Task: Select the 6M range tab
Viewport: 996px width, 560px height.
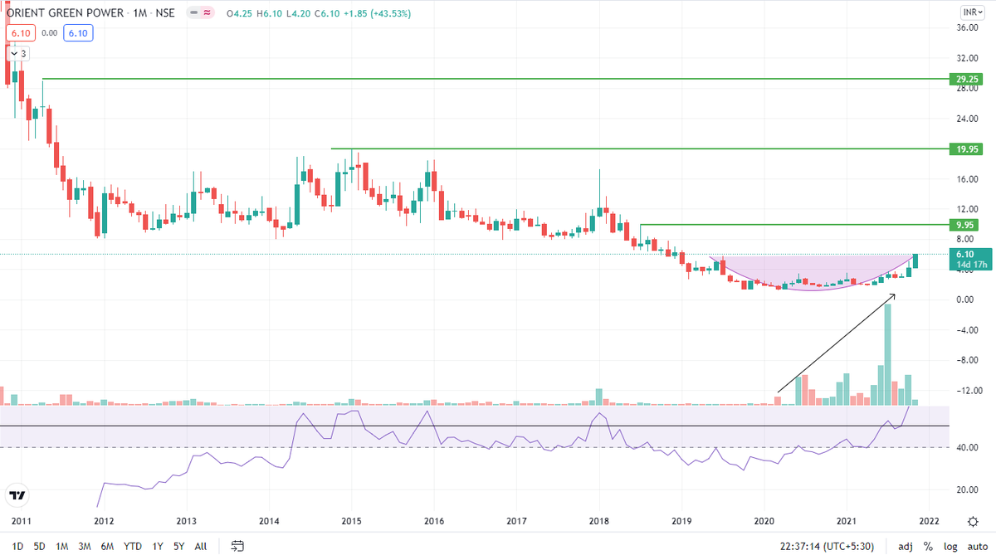Action: click(107, 547)
